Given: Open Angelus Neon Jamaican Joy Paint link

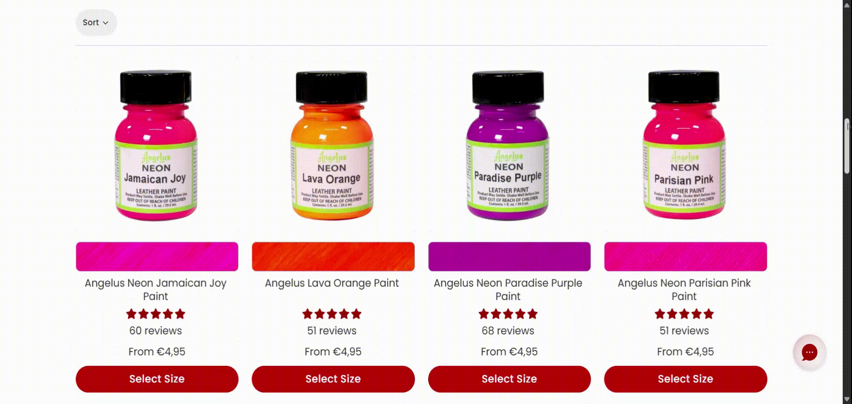Looking at the screenshot, I should pos(156,290).
